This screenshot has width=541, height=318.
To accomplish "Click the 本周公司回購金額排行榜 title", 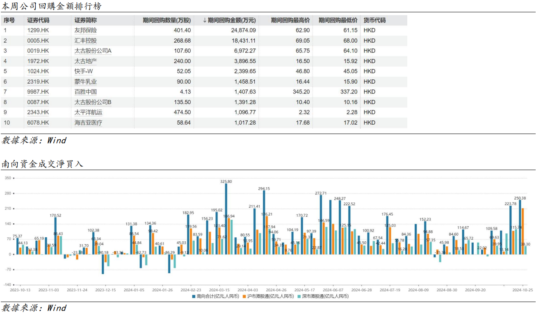I will tap(52, 6).
